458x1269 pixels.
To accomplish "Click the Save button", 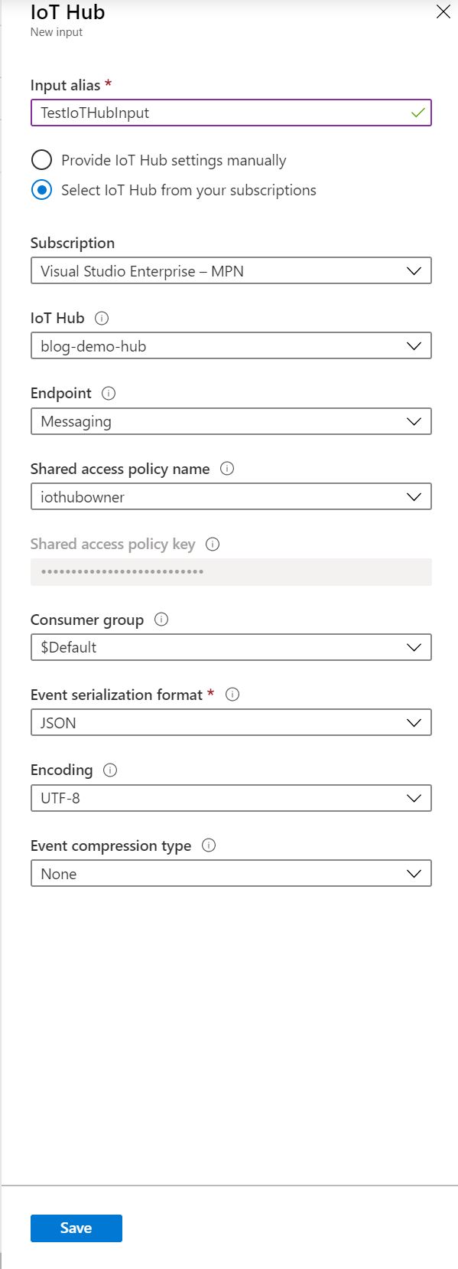I will click(76, 1228).
